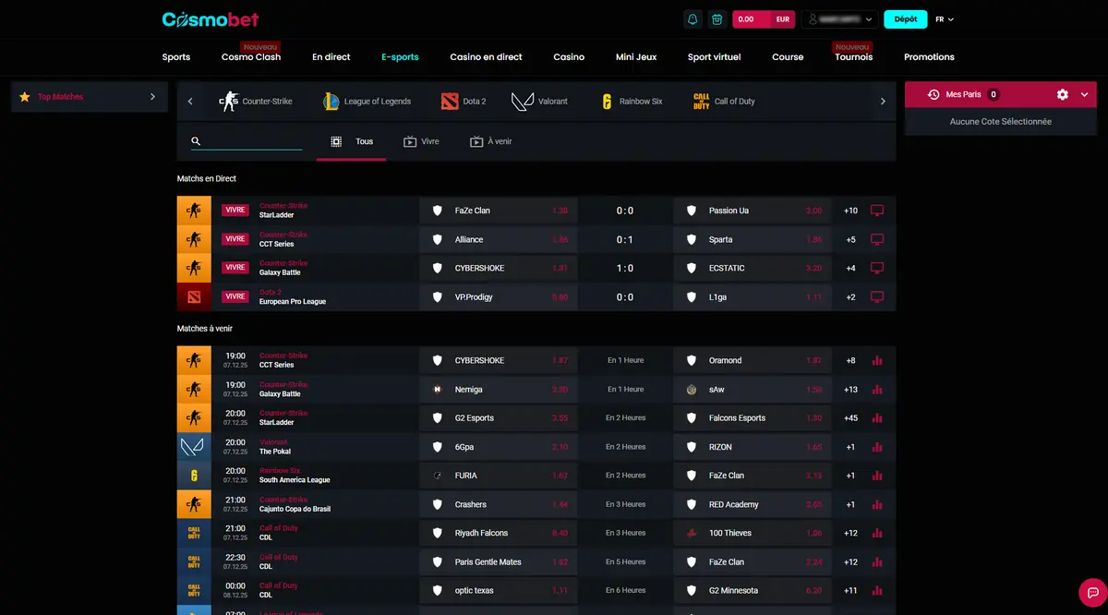
Task: View statistics for FURIA vs FaZe Clan
Action: (x=877, y=475)
